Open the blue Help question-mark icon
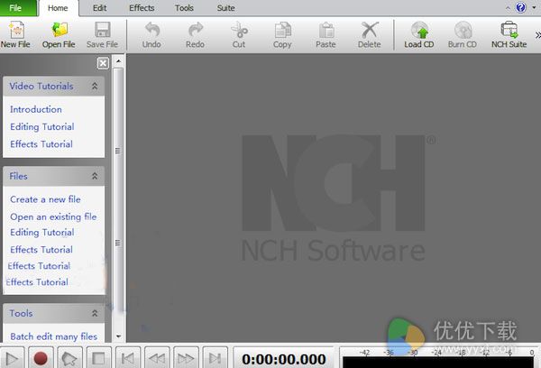 coord(520,7)
